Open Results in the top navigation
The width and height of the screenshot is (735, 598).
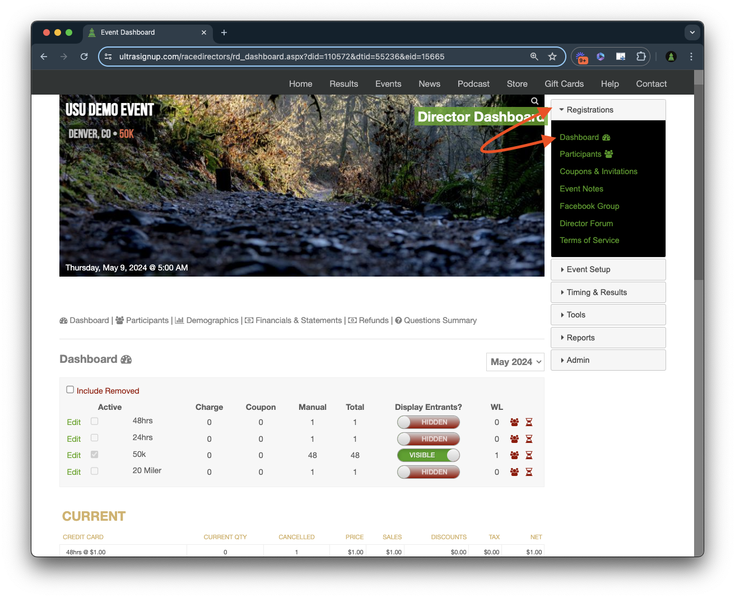click(343, 84)
